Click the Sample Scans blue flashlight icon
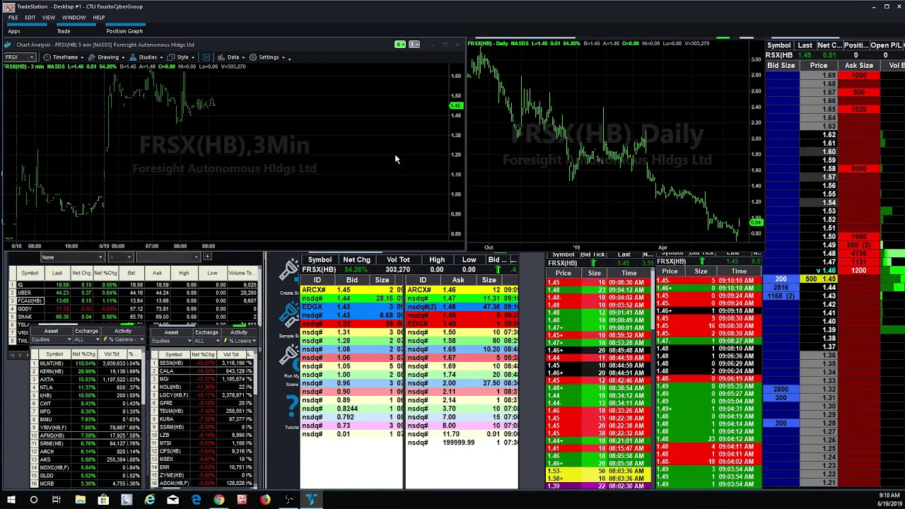The height and width of the screenshot is (509, 905). pos(289,314)
